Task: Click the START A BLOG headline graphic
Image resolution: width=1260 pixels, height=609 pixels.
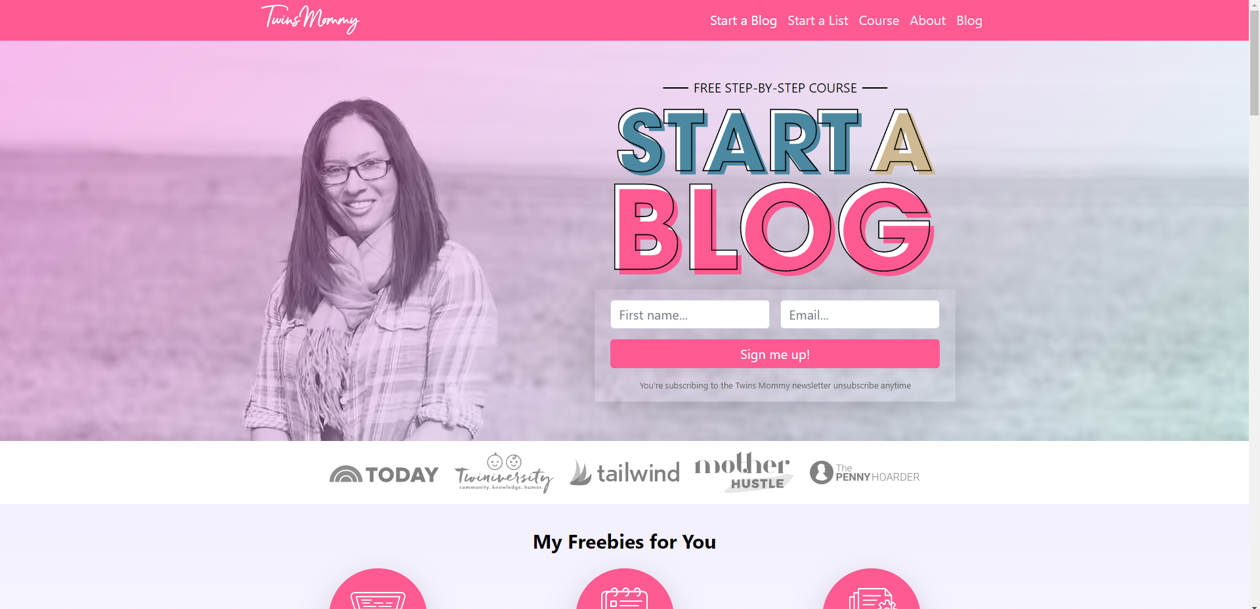Action: pyautogui.click(x=775, y=191)
